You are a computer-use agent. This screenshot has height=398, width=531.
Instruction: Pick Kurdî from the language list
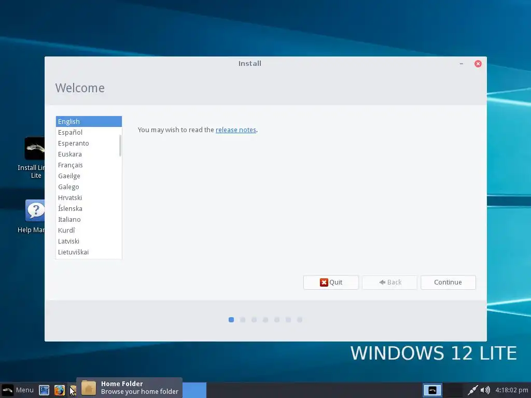tap(89, 230)
